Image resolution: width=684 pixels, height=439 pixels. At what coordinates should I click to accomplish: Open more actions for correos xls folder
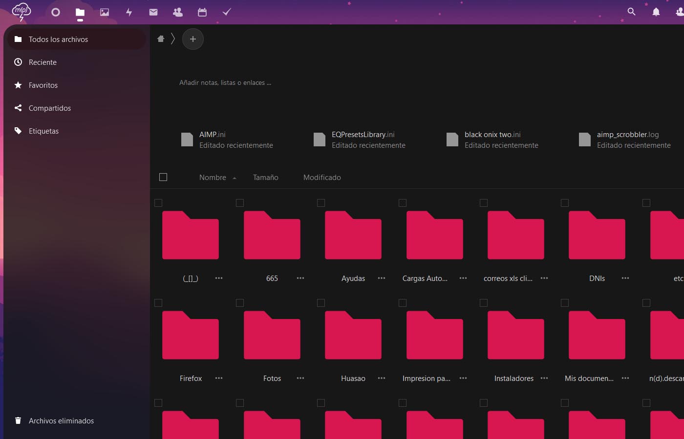[544, 278]
